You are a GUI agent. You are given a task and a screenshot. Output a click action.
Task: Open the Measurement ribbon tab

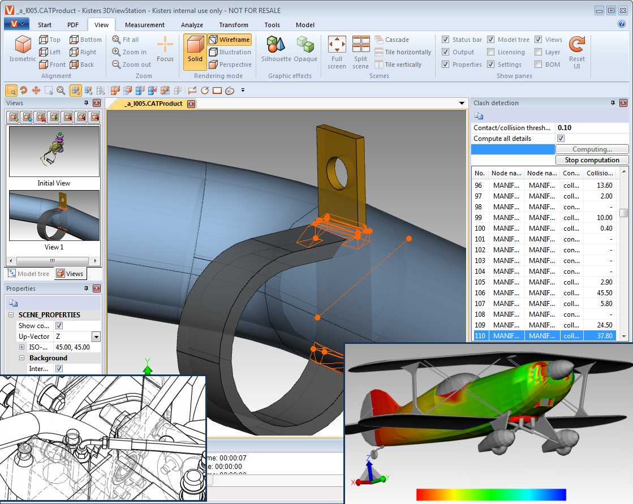pos(144,25)
